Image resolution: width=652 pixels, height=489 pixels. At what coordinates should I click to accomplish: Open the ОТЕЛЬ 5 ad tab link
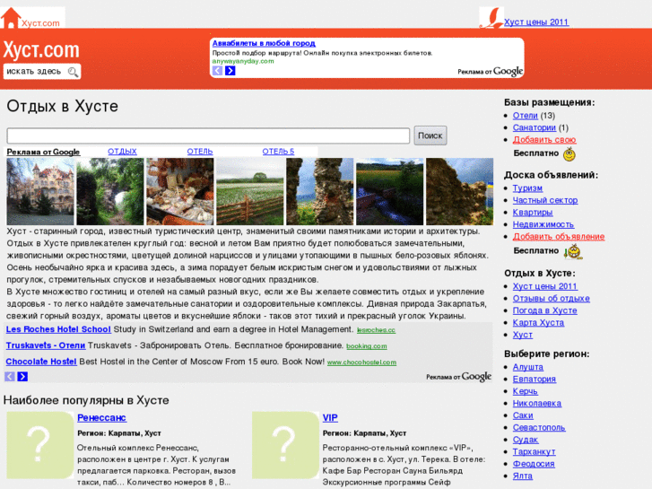click(x=278, y=152)
